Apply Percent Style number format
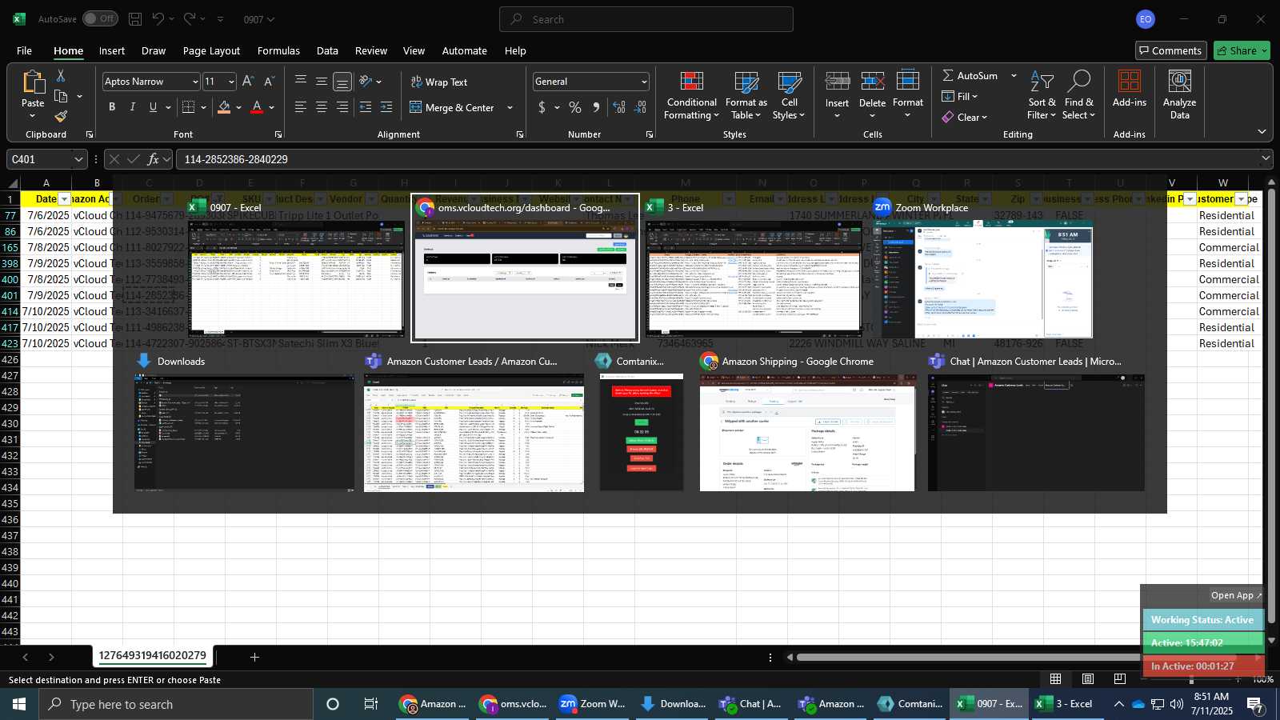This screenshot has width=1280, height=720. coord(575,107)
